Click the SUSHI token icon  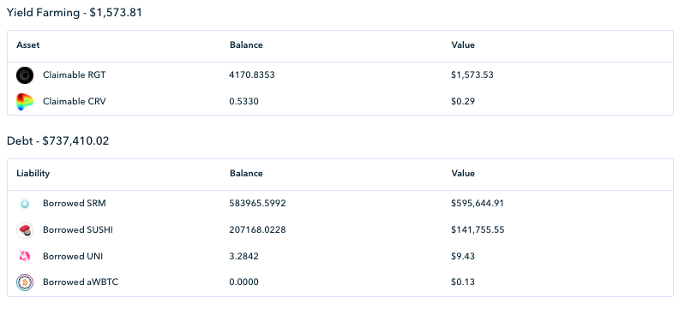click(25, 229)
